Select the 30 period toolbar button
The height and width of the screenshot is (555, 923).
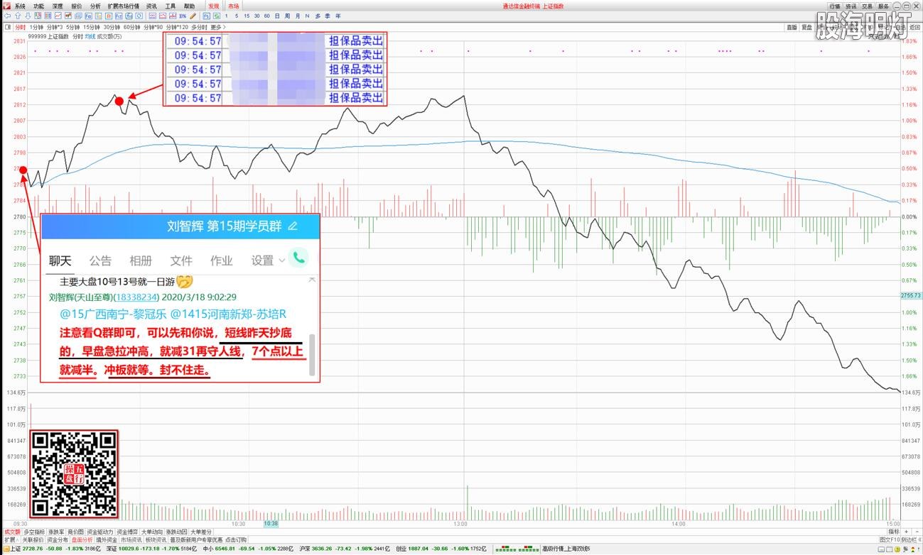257,16
